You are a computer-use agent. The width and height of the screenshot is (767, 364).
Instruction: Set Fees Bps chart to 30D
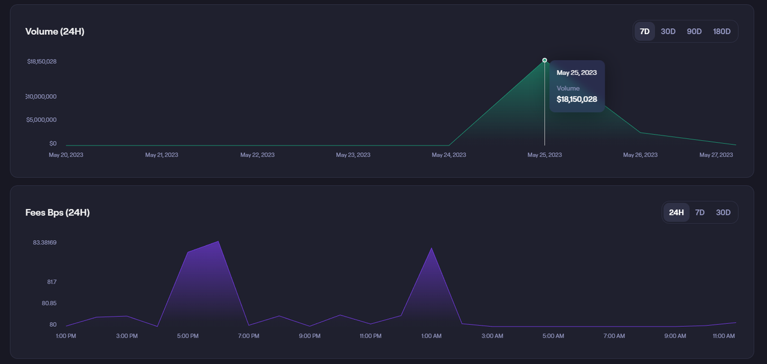pyautogui.click(x=723, y=213)
